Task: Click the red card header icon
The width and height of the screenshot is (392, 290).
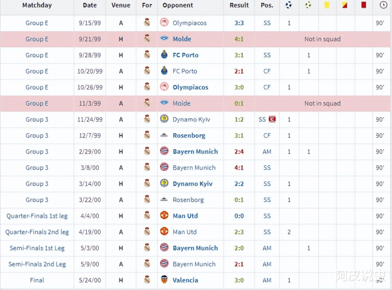Action: pyautogui.click(x=363, y=5)
